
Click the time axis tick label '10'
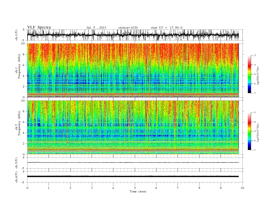(242, 188)
